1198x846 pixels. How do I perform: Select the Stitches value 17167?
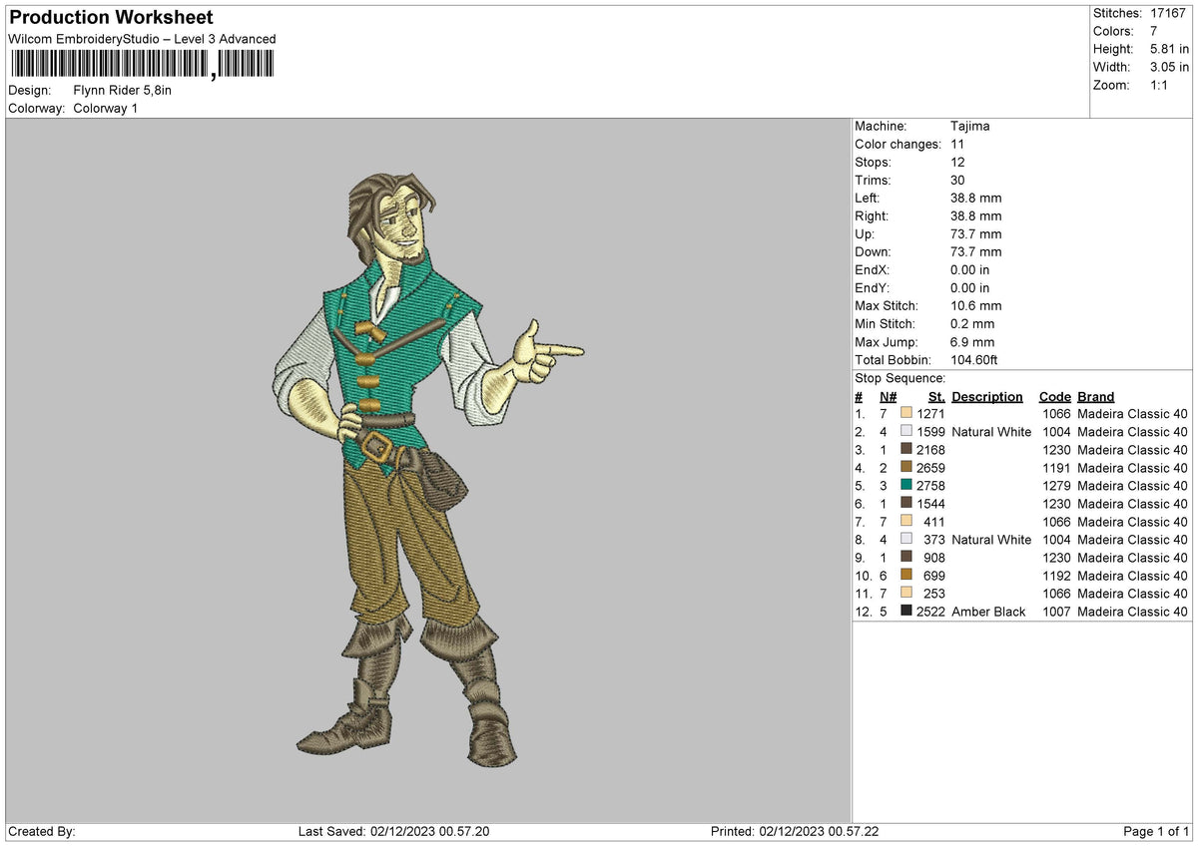pos(1169,13)
